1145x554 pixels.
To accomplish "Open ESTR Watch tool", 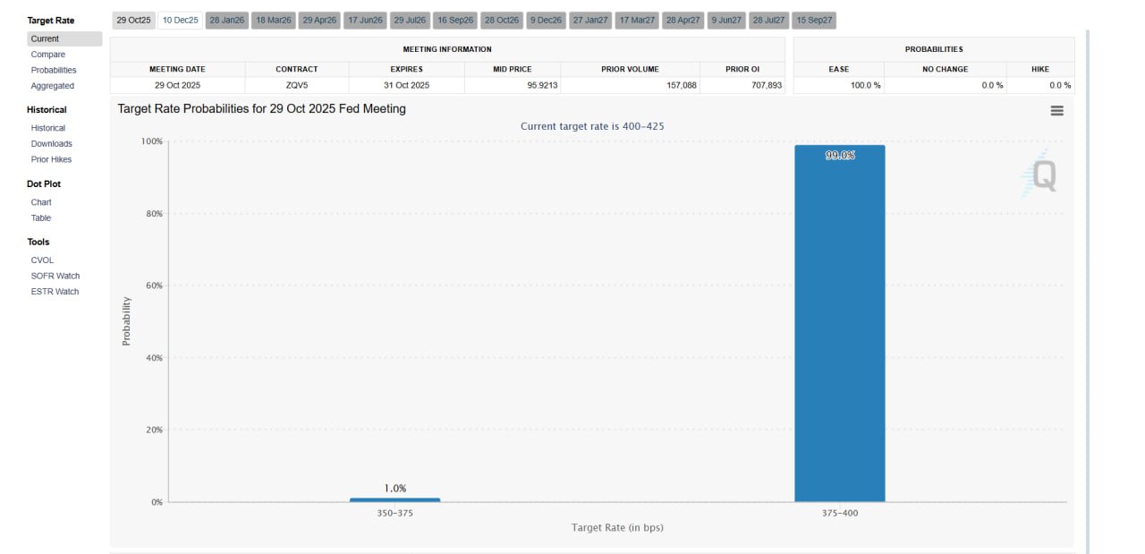I will [55, 292].
